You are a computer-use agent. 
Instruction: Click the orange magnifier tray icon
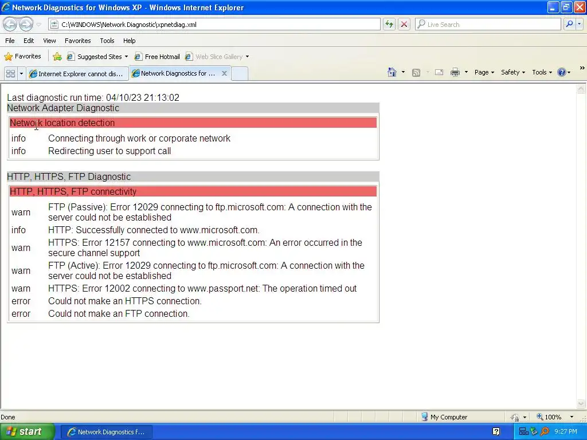coord(545,431)
